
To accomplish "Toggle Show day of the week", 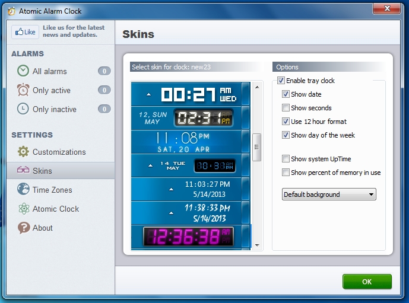I will [x=286, y=135].
